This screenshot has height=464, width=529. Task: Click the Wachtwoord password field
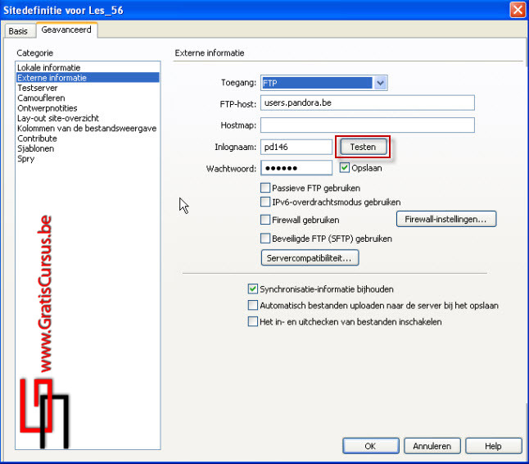[296, 168]
